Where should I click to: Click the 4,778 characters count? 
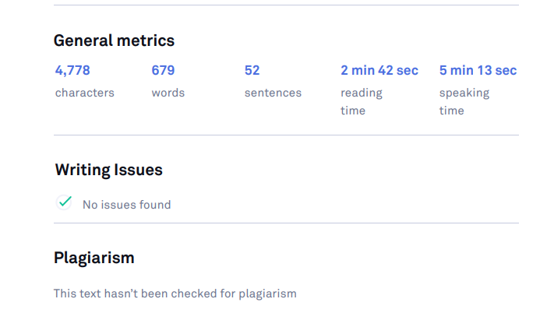(x=72, y=71)
